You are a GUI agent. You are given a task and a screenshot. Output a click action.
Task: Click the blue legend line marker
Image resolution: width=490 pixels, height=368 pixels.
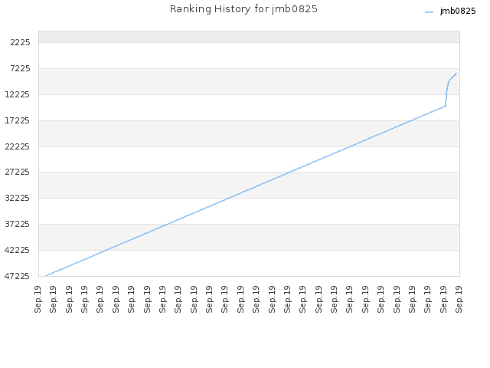click(x=429, y=12)
